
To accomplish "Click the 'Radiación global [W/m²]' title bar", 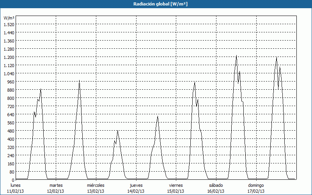I will (x=156, y=4).
